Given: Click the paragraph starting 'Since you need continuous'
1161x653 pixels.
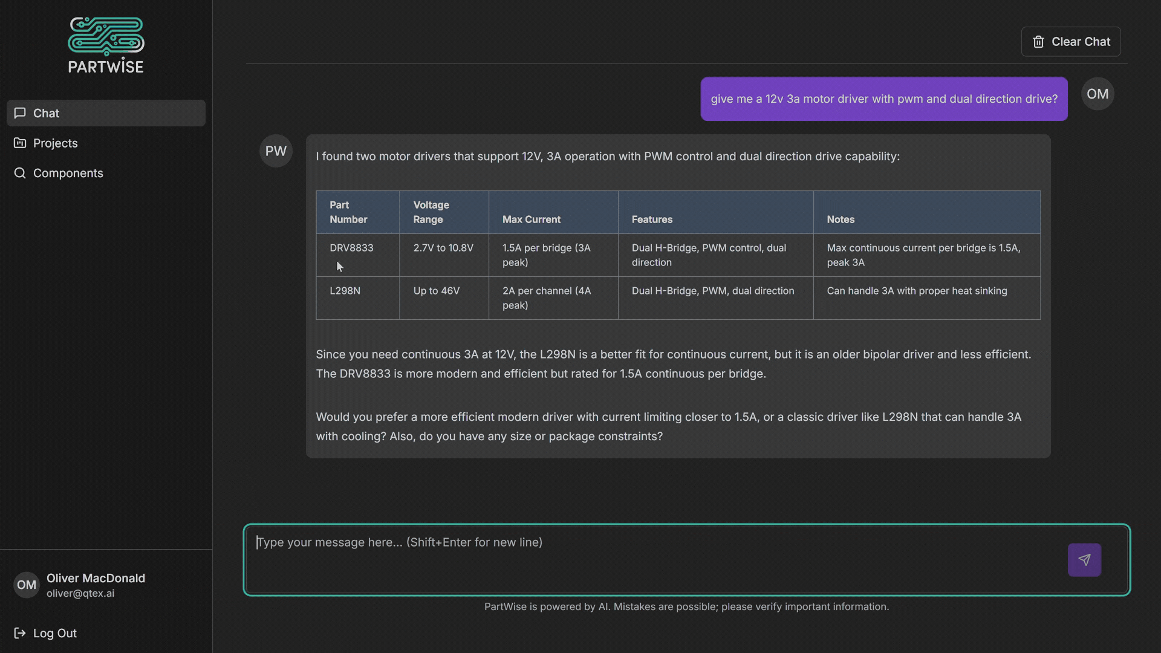Looking at the screenshot, I should [x=674, y=364].
